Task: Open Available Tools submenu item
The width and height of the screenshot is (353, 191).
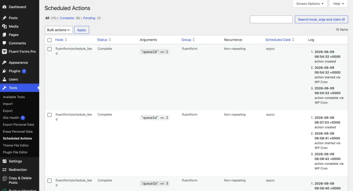Action: coord(14,97)
